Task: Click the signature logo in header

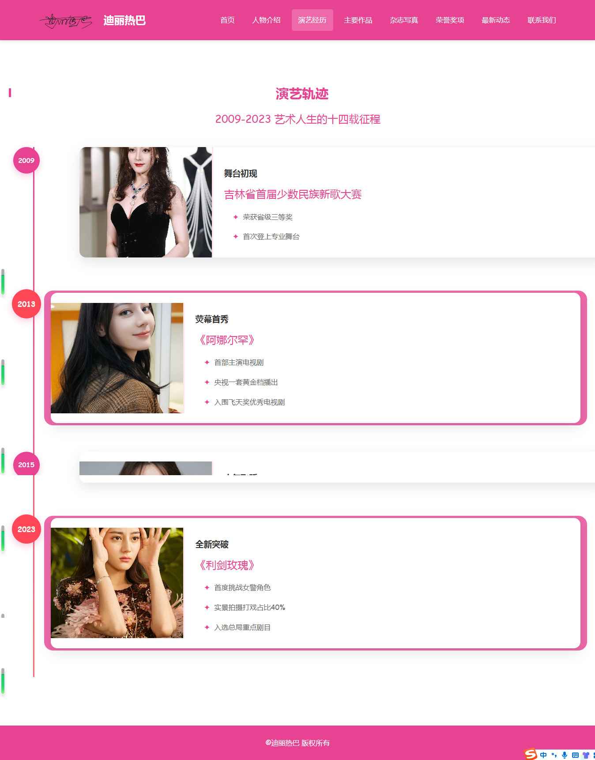Action: click(x=66, y=20)
